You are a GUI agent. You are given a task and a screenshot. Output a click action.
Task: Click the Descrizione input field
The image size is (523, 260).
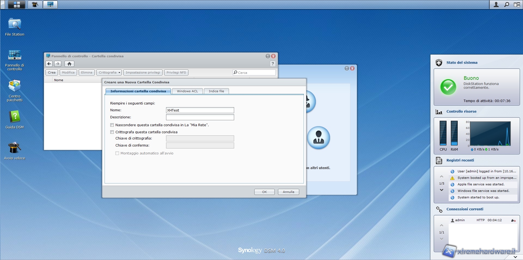[x=200, y=117]
